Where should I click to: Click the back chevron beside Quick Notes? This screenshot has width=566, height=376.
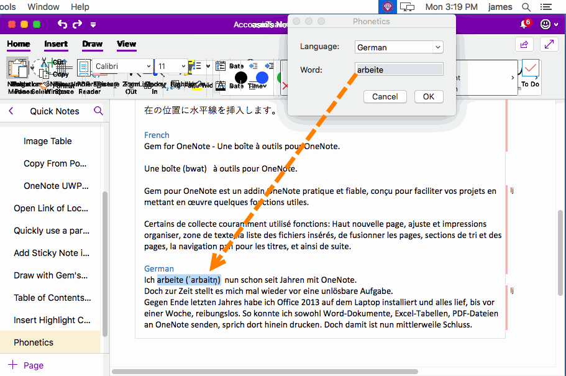point(11,111)
